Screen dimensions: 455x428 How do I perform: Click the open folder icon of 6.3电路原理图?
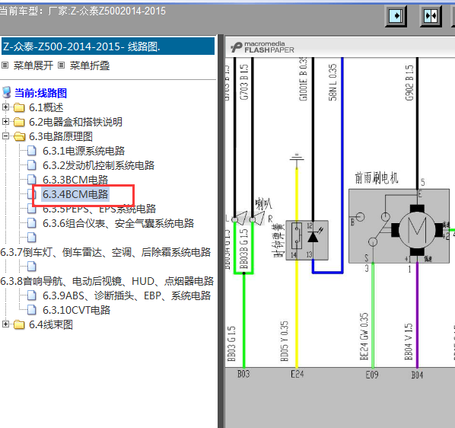[20, 136]
